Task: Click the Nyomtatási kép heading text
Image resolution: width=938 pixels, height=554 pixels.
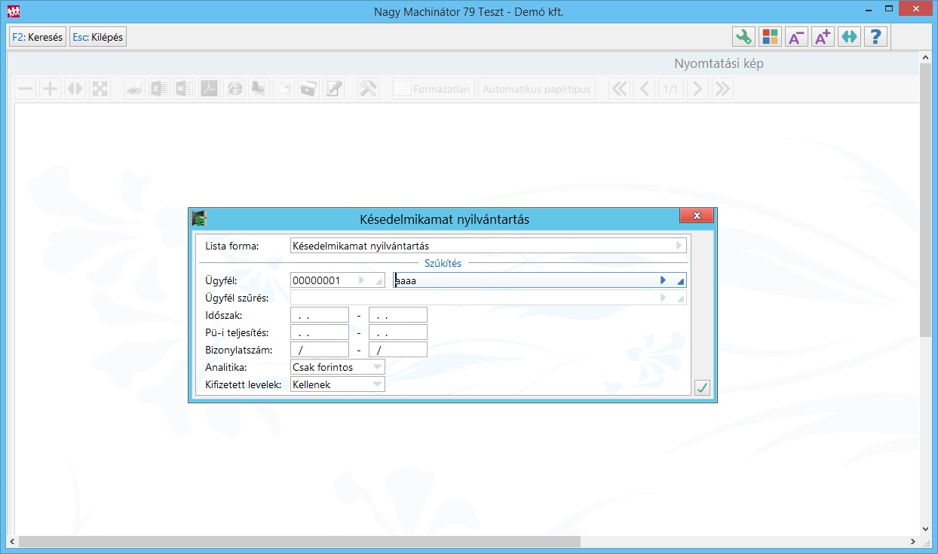Action: (x=719, y=63)
